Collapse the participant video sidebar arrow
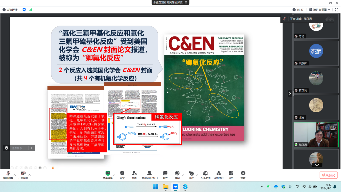The image size is (341, 192). (290, 93)
